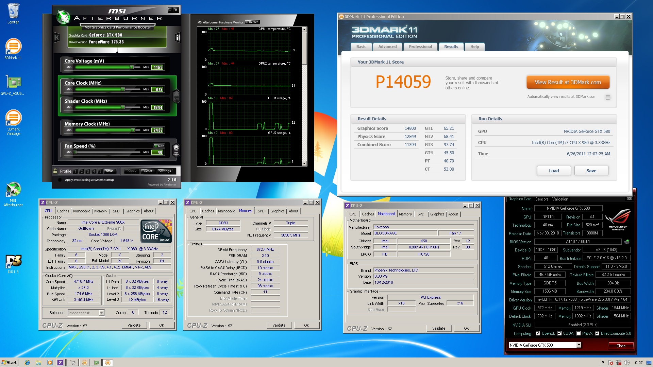Click the Kombustor 'K' icon in Afterburner

click(57, 37)
